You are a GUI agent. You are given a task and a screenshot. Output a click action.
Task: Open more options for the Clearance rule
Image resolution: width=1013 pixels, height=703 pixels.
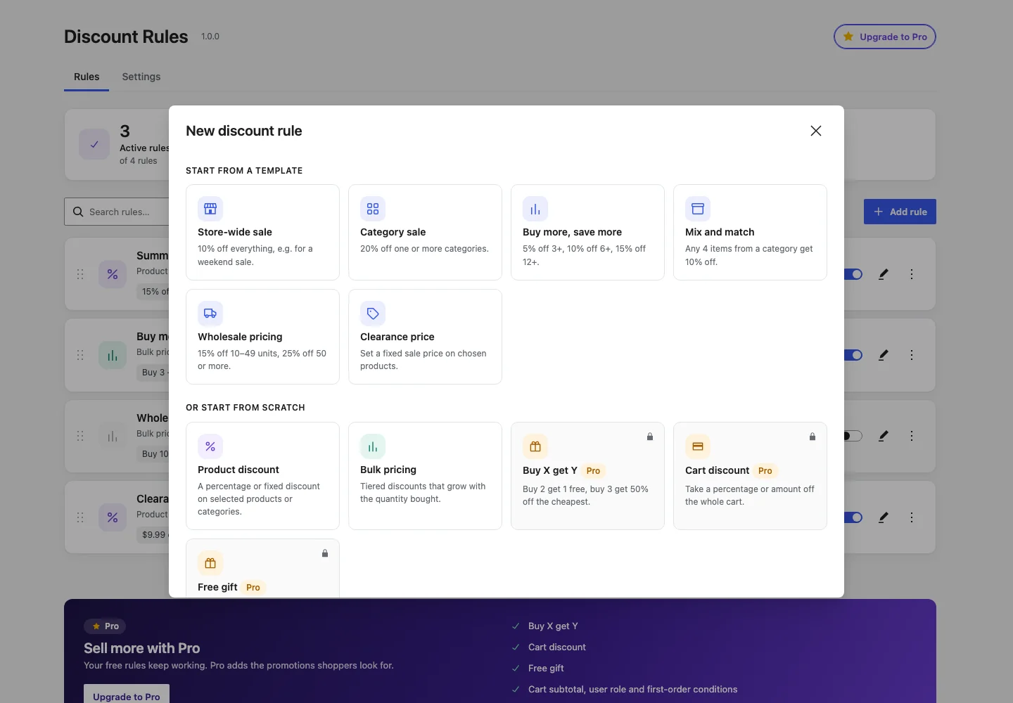click(912, 517)
